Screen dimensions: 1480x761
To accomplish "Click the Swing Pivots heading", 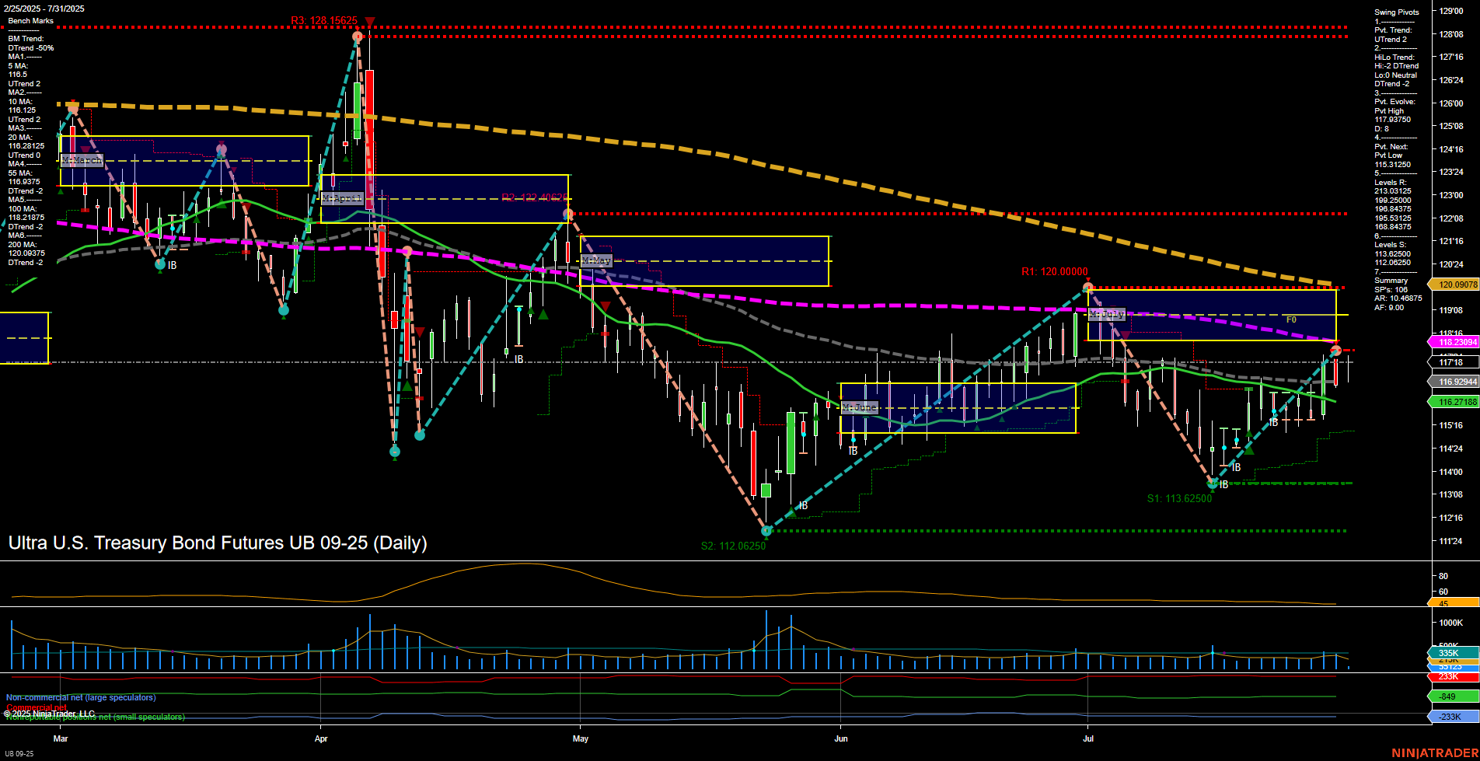I will point(1397,12).
